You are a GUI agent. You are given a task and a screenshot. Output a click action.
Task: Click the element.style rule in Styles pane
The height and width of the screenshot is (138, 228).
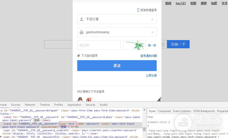coord(158,122)
